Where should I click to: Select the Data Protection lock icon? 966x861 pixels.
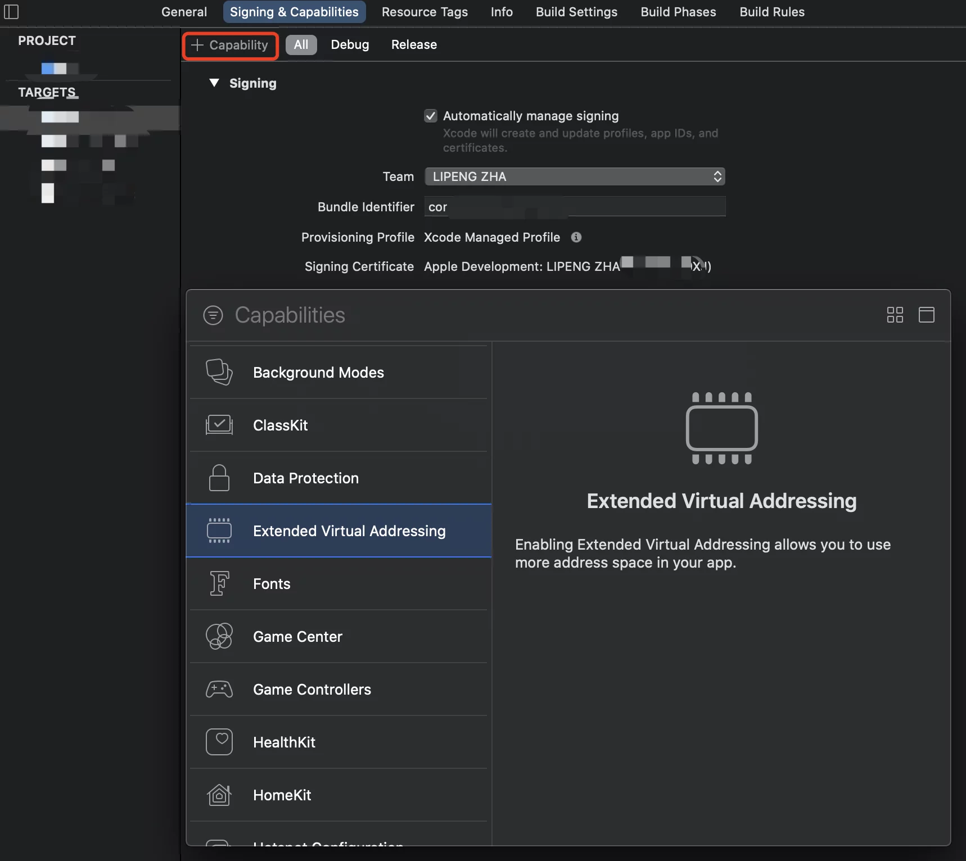(219, 478)
